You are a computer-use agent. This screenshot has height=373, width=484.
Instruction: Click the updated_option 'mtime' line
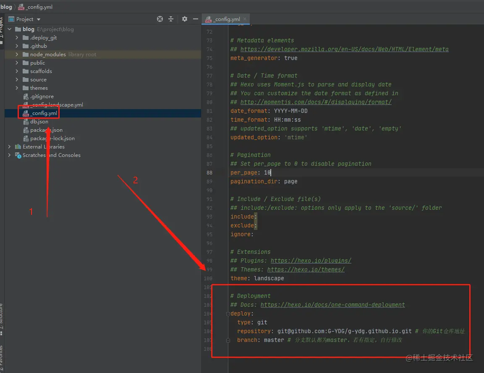pyautogui.click(x=269, y=137)
